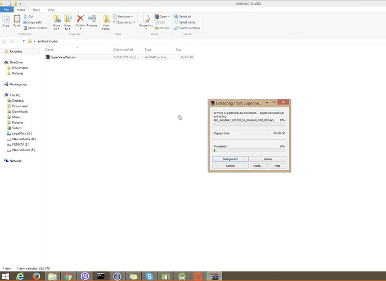Open FILMOVI (E:) drive

click(x=21, y=144)
